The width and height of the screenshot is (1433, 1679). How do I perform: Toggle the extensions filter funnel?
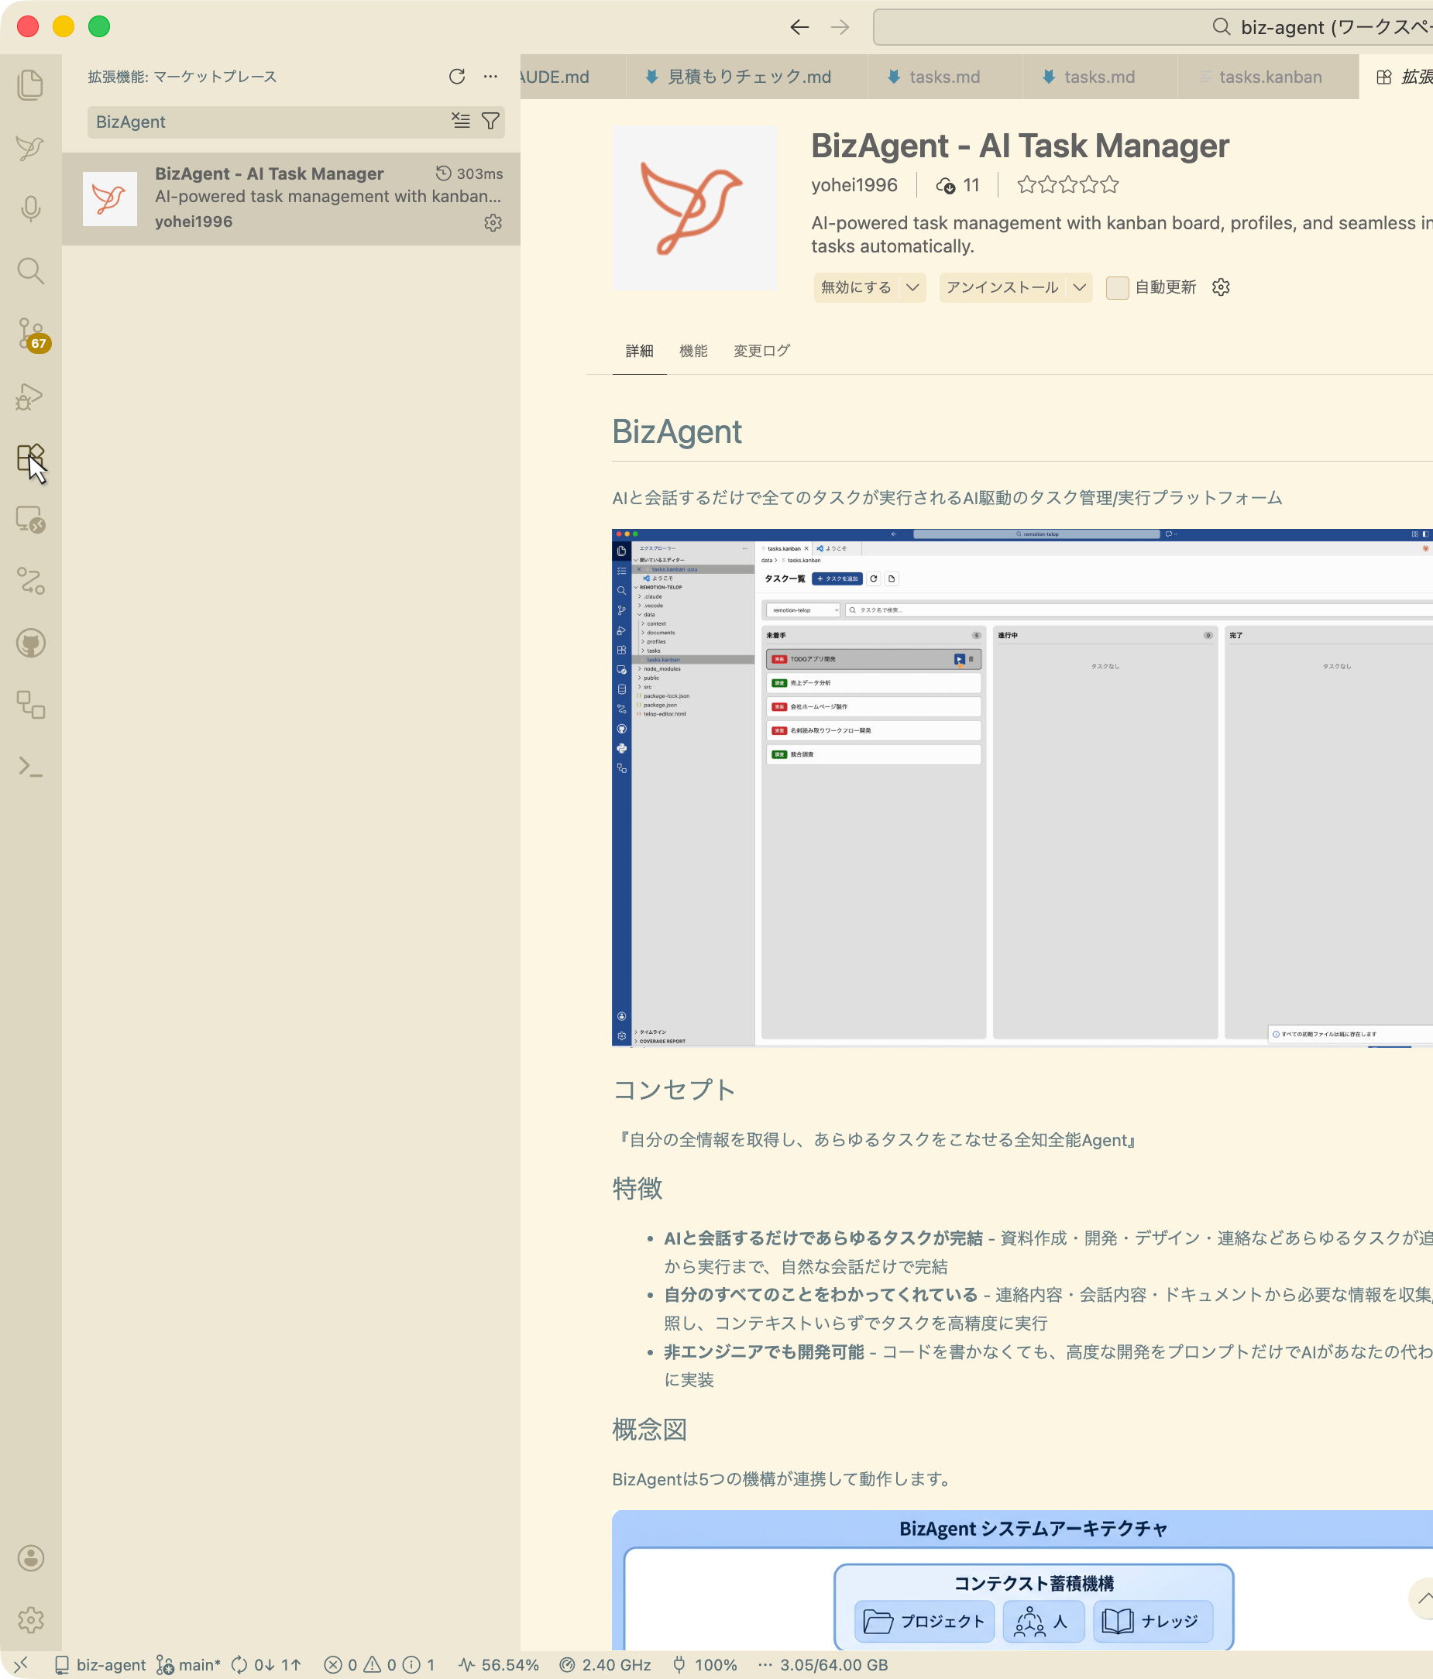(490, 121)
